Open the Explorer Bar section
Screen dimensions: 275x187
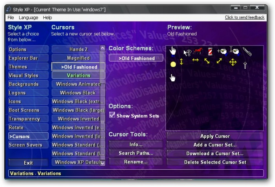tap(28, 58)
